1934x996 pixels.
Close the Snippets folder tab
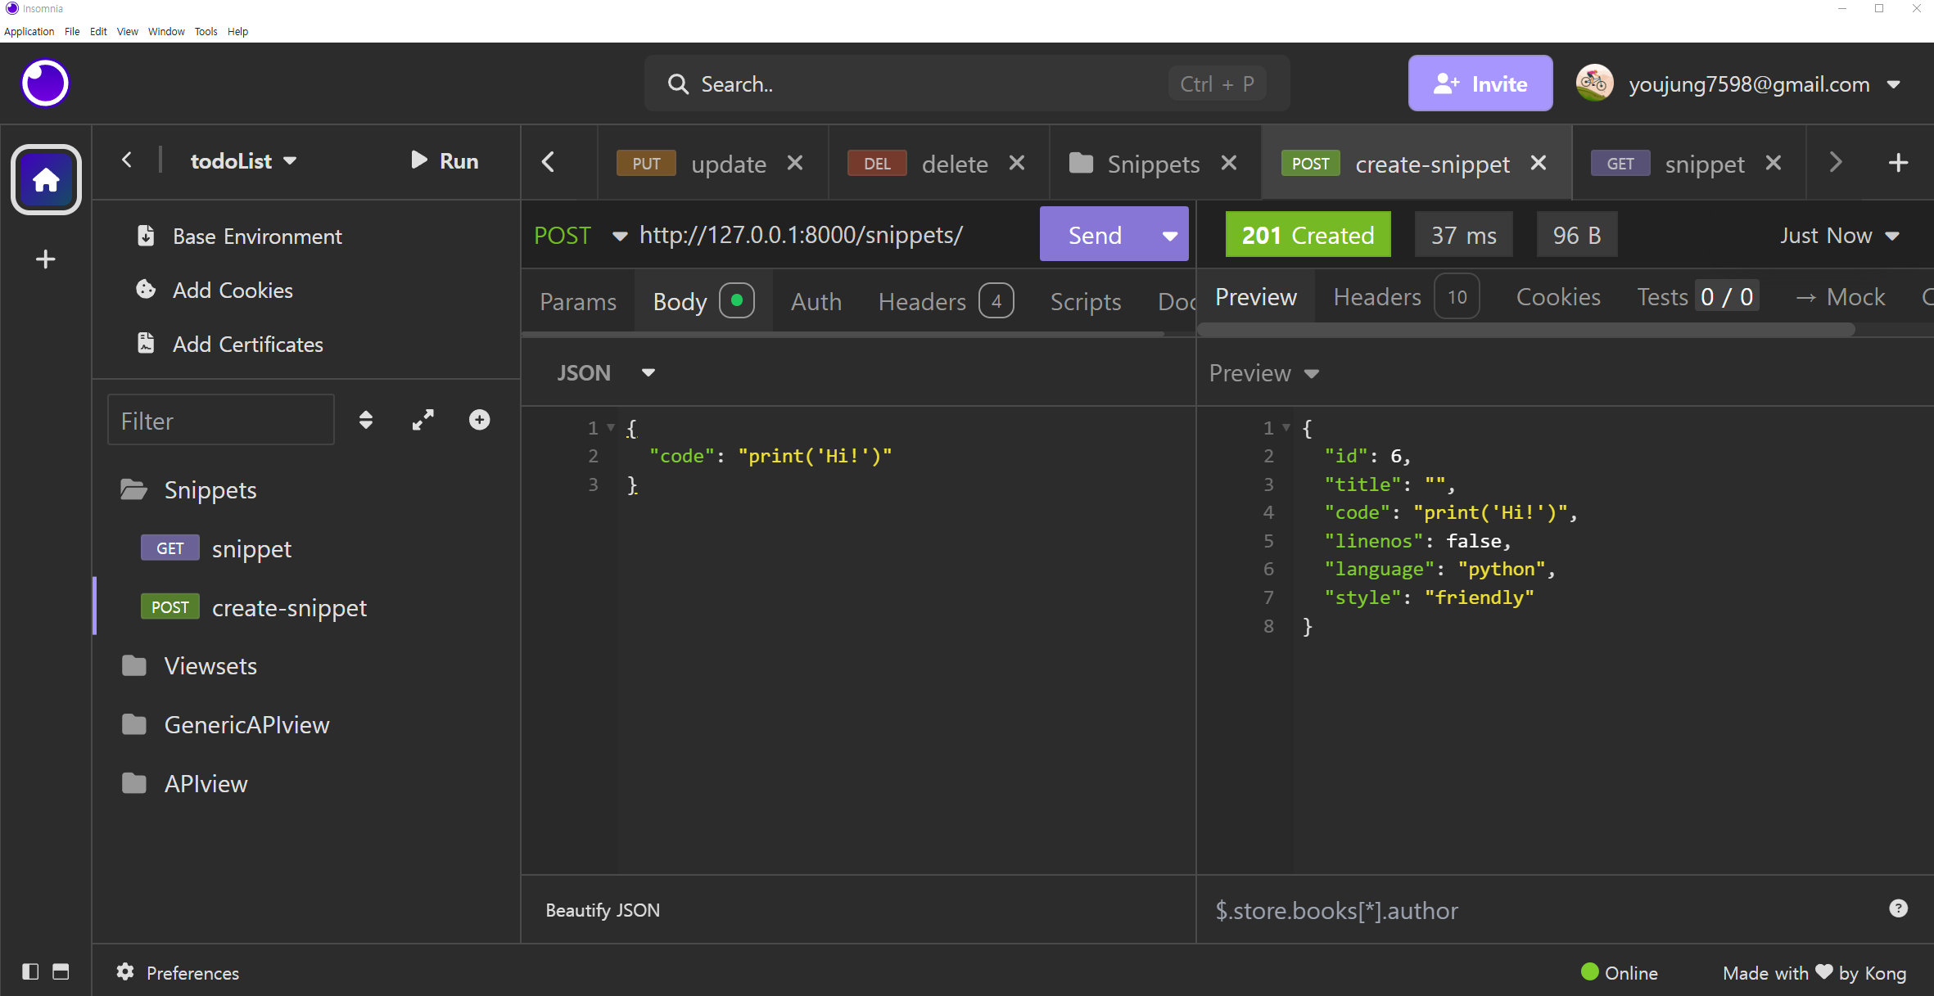tap(1228, 163)
